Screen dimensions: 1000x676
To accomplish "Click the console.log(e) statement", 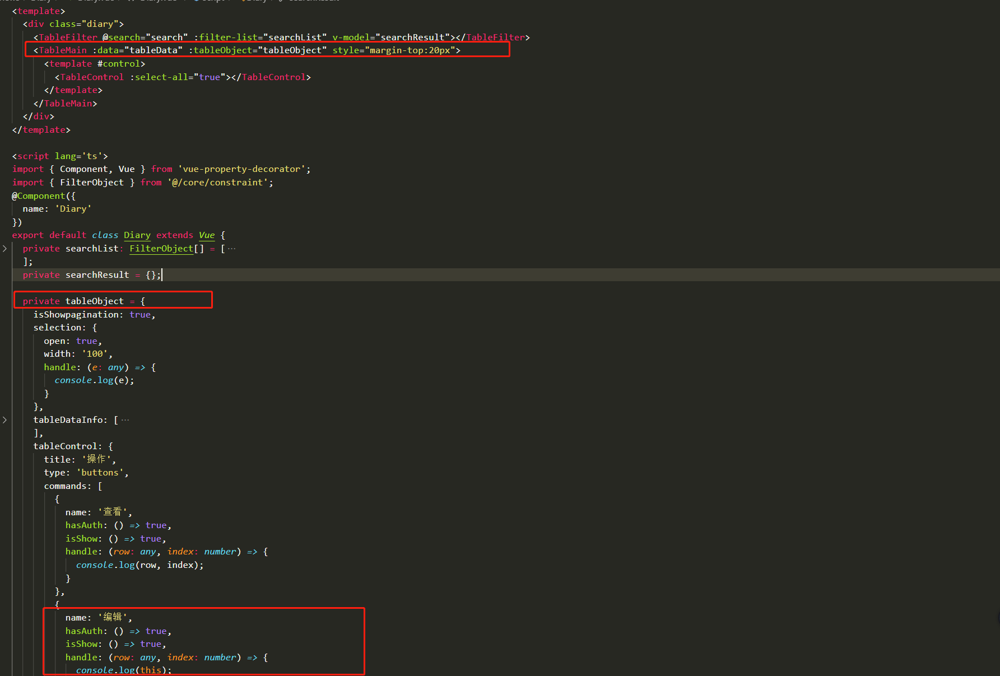I will (x=95, y=380).
